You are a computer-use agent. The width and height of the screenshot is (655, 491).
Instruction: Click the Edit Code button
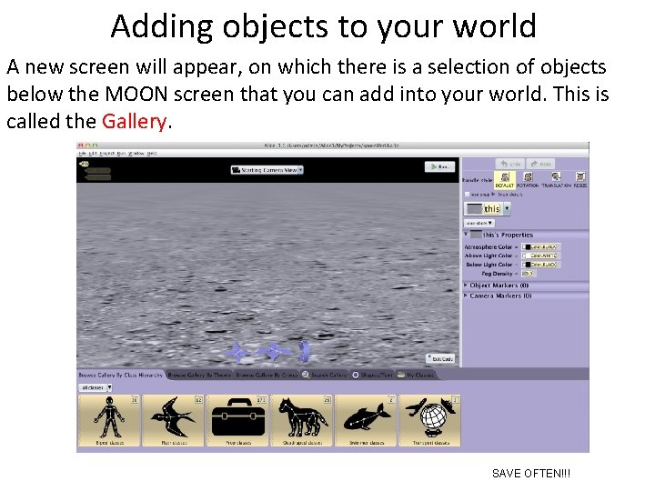point(440,358)
